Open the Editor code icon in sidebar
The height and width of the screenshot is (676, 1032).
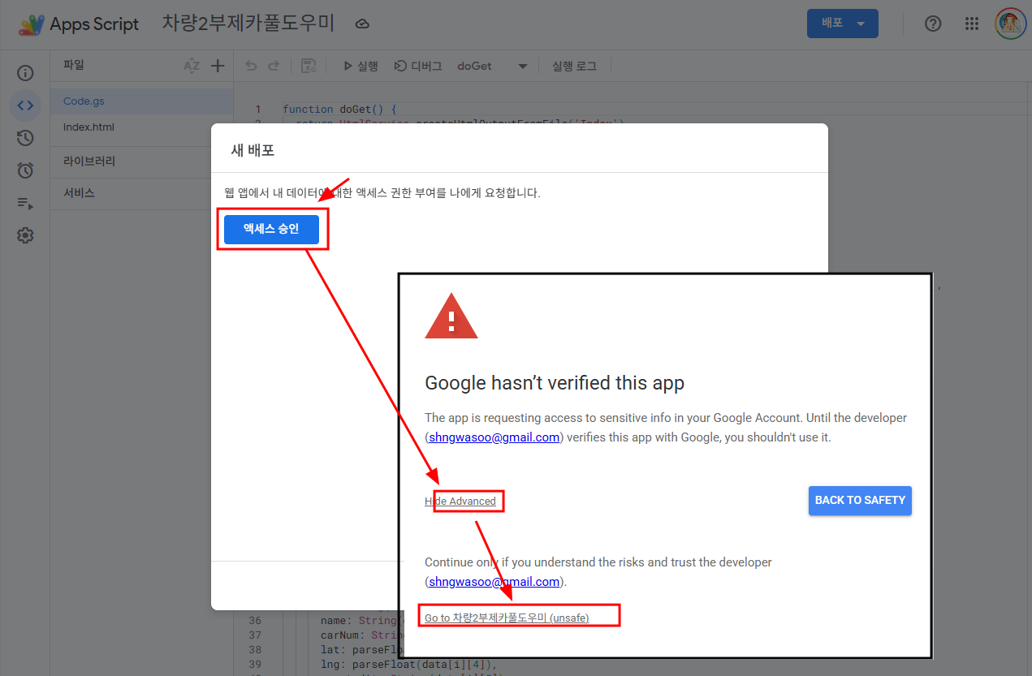[x=25, y=105]
